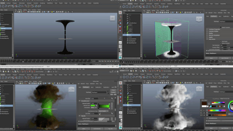Open the Lighting menu in top-right viewport
Viewport: 233px width, 131px height.
tap(153, 11)
